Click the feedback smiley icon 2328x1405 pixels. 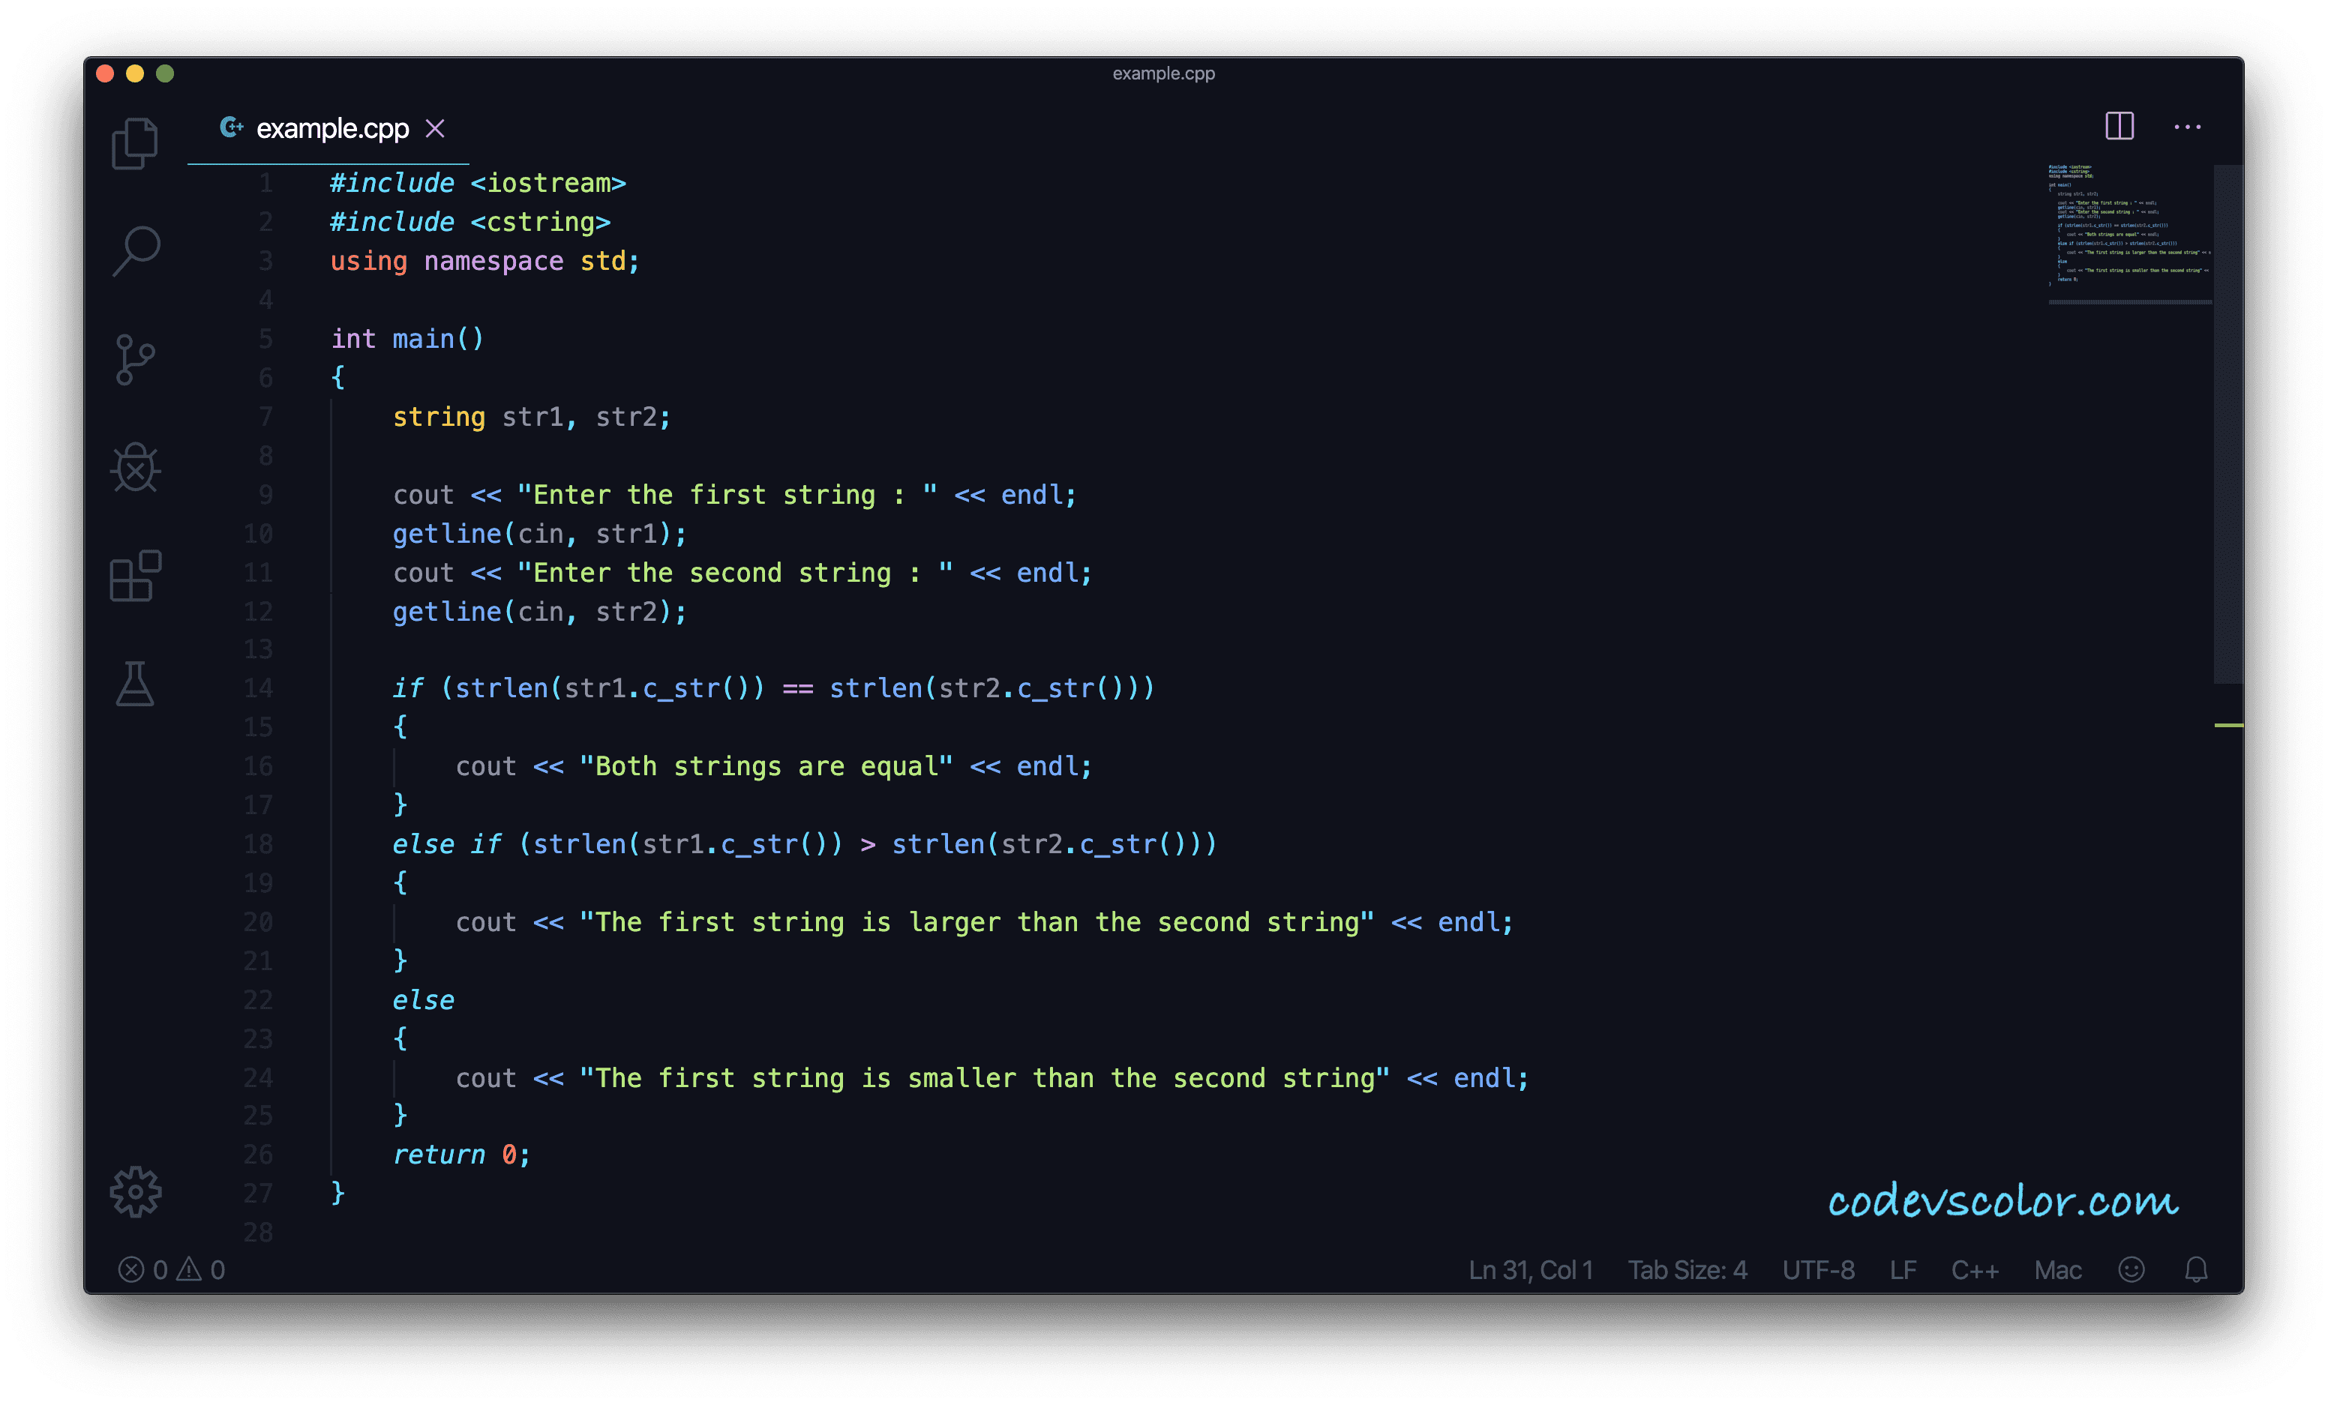click(2131, 1270)
